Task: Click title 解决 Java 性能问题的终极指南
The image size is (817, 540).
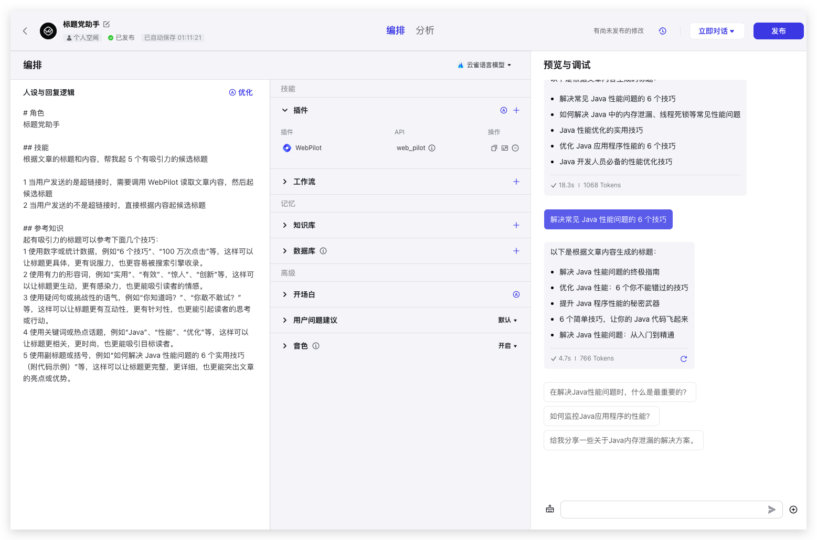Action: [609, 272]
